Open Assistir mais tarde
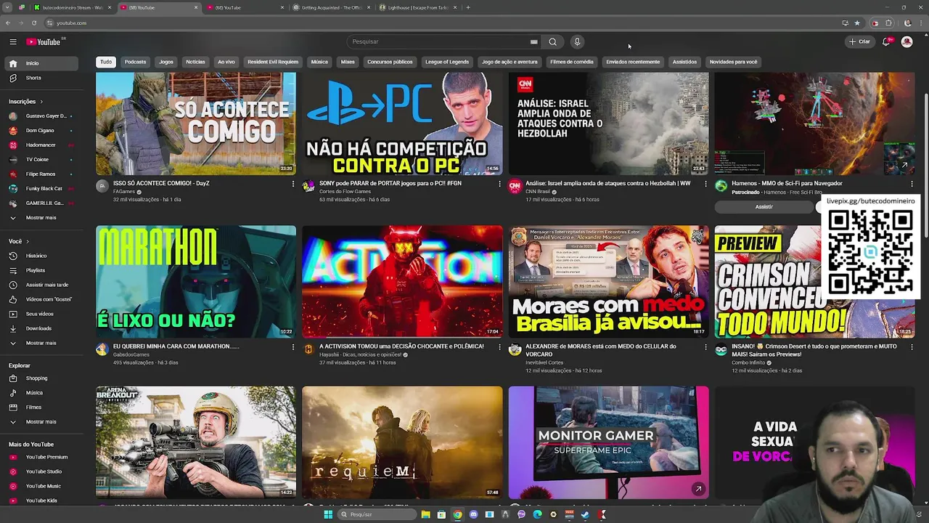 tap(43, 285)
